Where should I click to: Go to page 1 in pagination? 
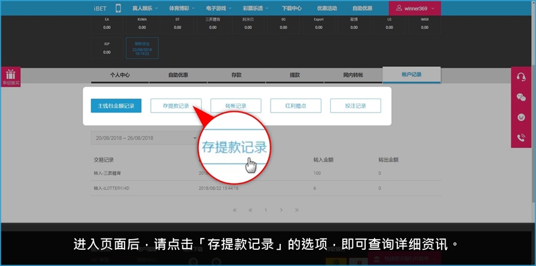tap(265, 210)
